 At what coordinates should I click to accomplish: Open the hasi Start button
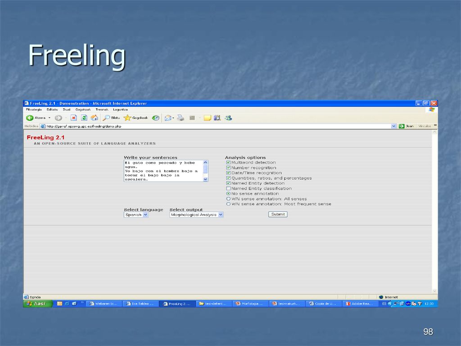click(x=38, y=304)
